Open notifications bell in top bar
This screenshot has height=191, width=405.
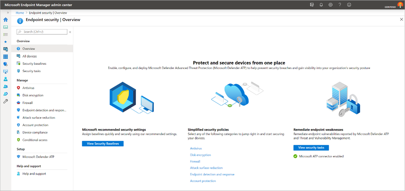(321, 4)
